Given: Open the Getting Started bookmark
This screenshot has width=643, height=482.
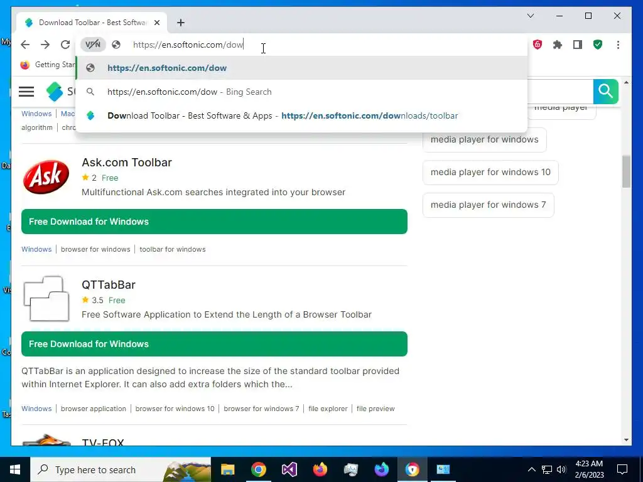Looking at the screenshot, I should click(x=47, y=65).
